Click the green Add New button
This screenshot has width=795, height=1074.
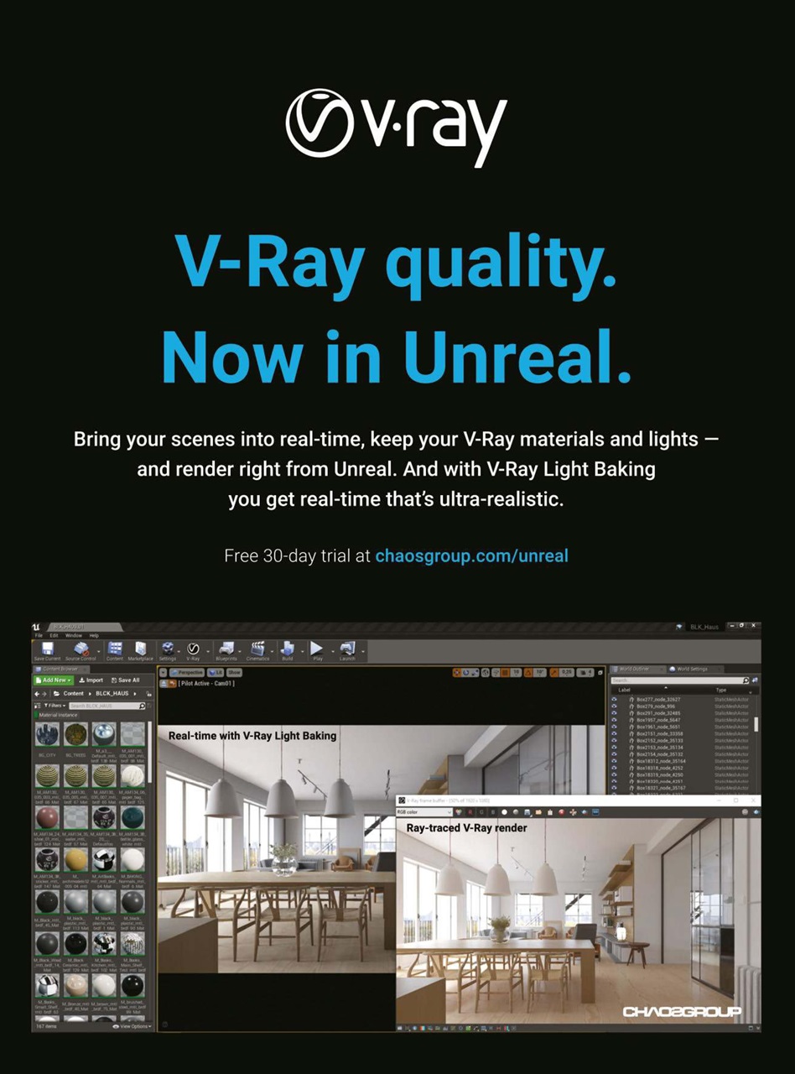(54, 680)
